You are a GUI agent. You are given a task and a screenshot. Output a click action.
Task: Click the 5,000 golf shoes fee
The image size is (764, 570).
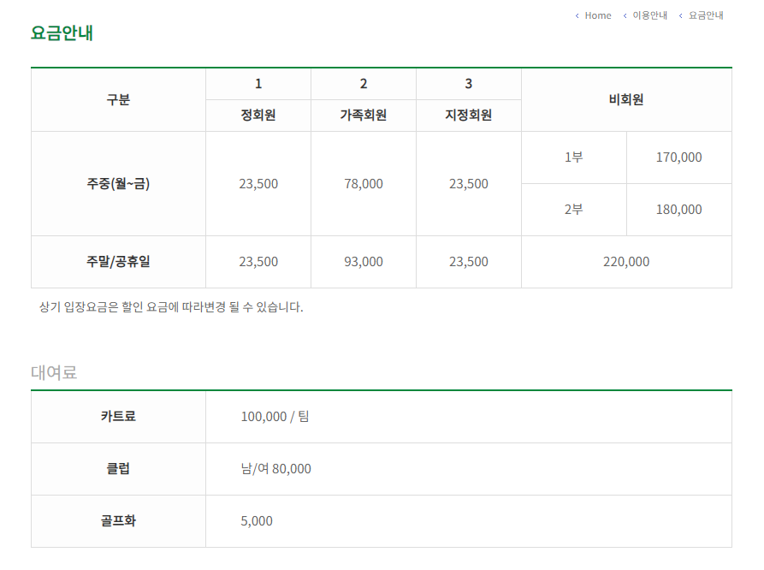pyautogui.click(x=257, y=520)
